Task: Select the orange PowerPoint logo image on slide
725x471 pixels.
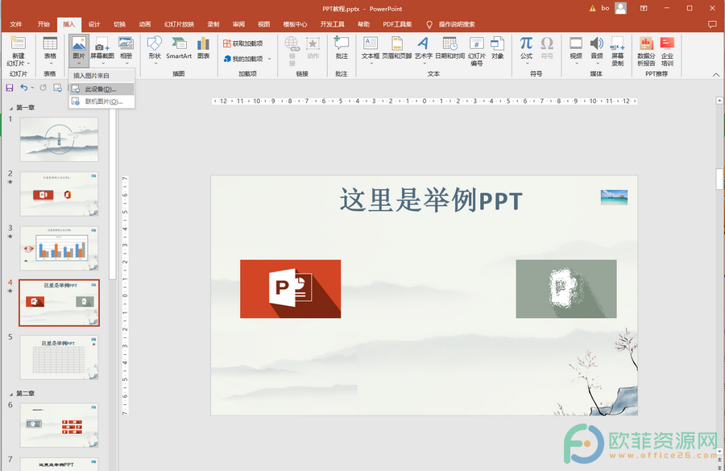Action: 290,289
